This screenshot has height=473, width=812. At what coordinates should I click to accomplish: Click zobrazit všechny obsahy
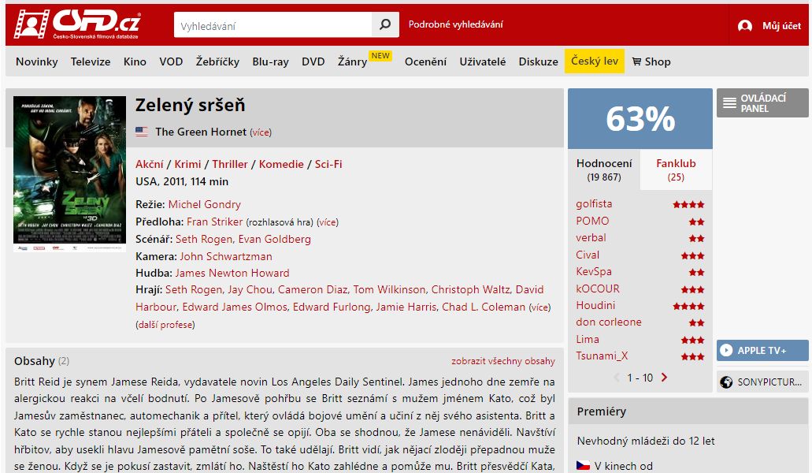[502, 361]
